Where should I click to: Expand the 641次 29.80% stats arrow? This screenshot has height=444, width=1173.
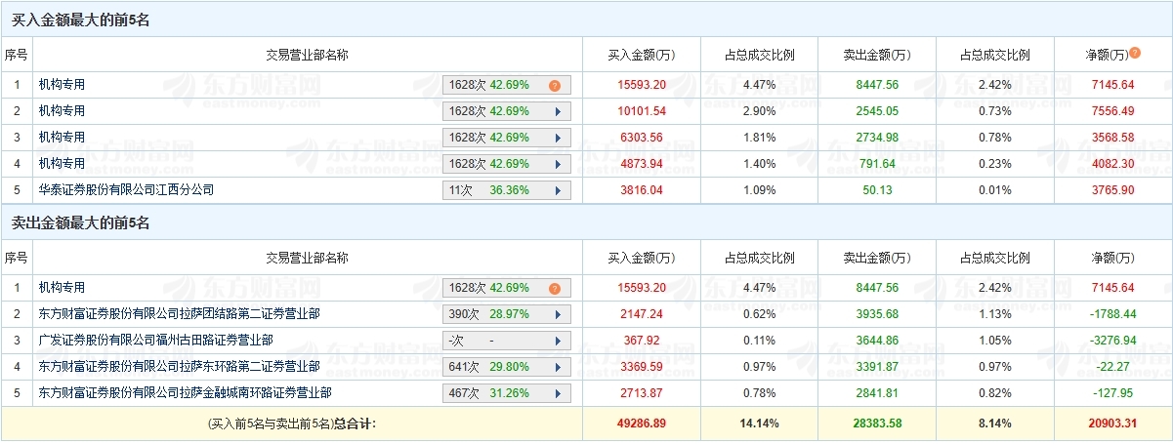click(558, 367)
